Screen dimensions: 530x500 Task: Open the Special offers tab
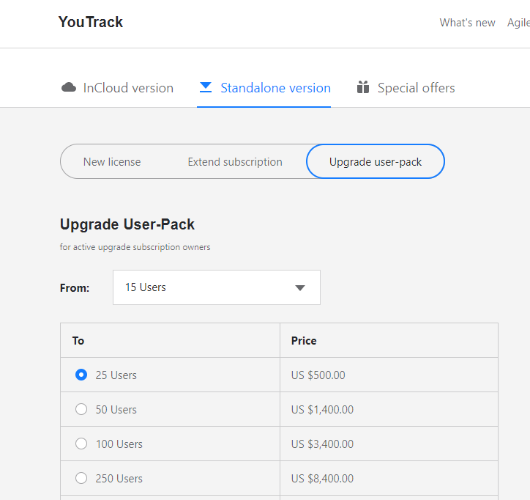coord(416,88)
